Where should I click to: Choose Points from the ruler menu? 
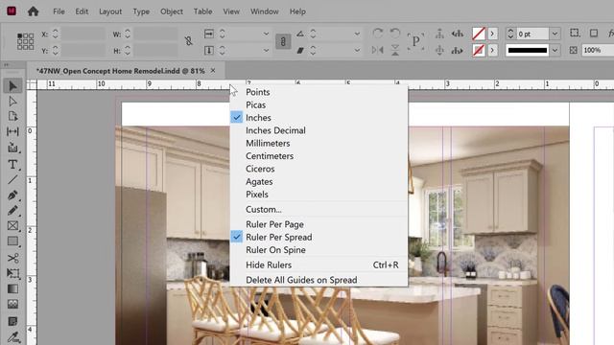258,92
